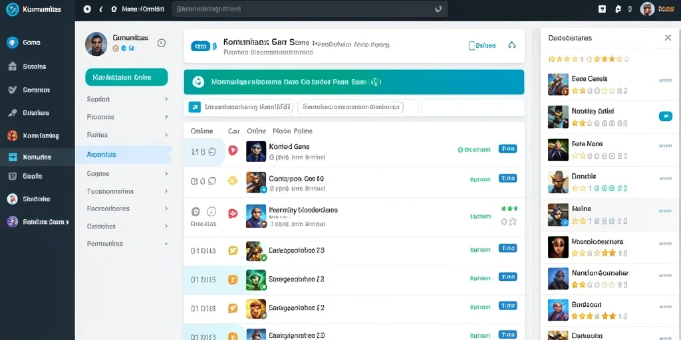This screenshot has height=340, width=681.
Task: Toggle the grey stars in the Fearmiiny row
Action: [509, 222]
